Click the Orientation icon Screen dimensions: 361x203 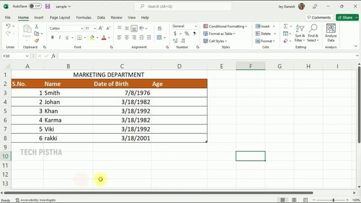click(142, 28)
